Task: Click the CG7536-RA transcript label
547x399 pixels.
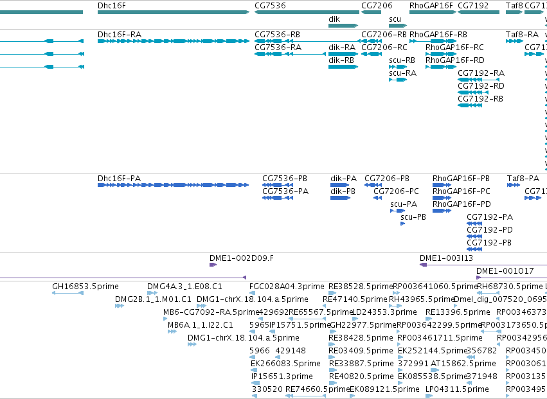Action: [278, 48]
